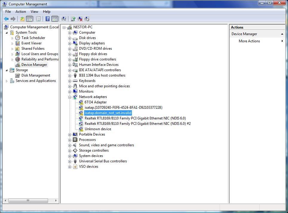Screen dimensions: 288x213
Task: Toggle the Show/Hide Action Pane button
Action: [x=55, y=19]
